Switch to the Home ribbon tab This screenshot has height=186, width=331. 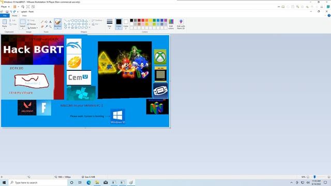click(x=14, y=16)
